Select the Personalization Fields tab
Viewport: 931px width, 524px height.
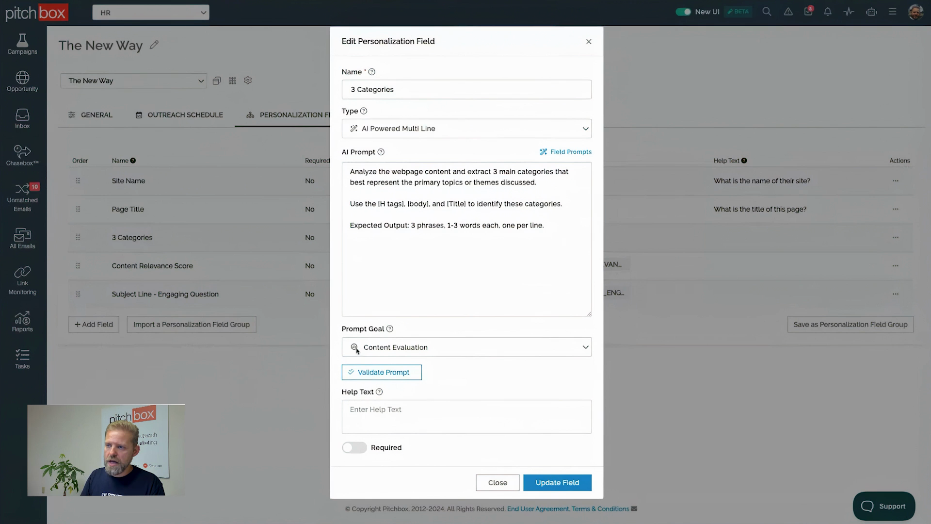point(289,115)
